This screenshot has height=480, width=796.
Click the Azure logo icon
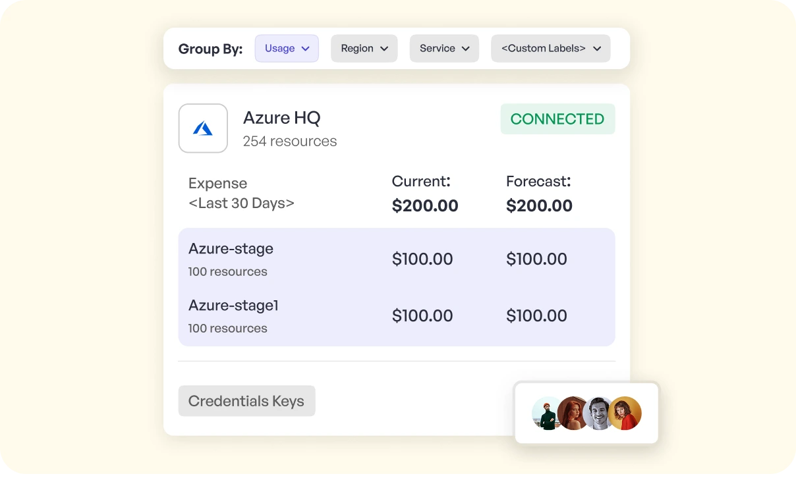(202, 128)
